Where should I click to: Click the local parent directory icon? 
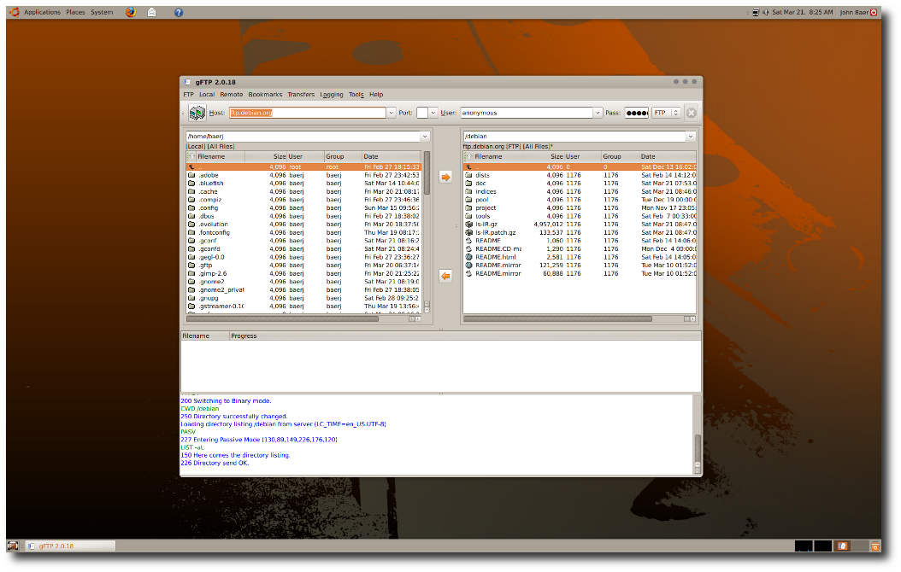191,167
